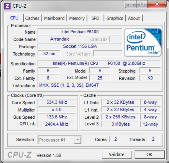Select the Technology value 32 nm
169x163 pixels.
click(x=49, y=54)
